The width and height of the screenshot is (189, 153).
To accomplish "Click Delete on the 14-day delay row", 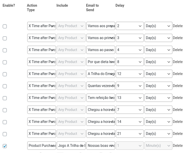I will (178, 121).
